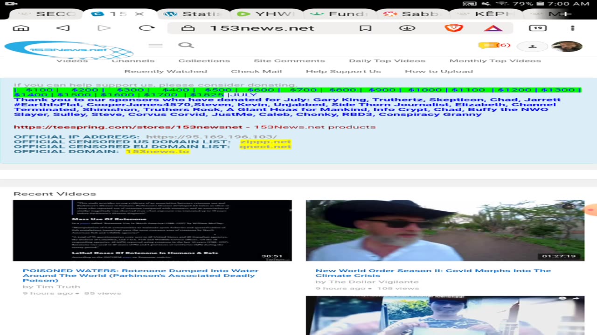Switch to the Fund browser tab
This screenshot has height=335, width=597.
click(x=338, y=14)
